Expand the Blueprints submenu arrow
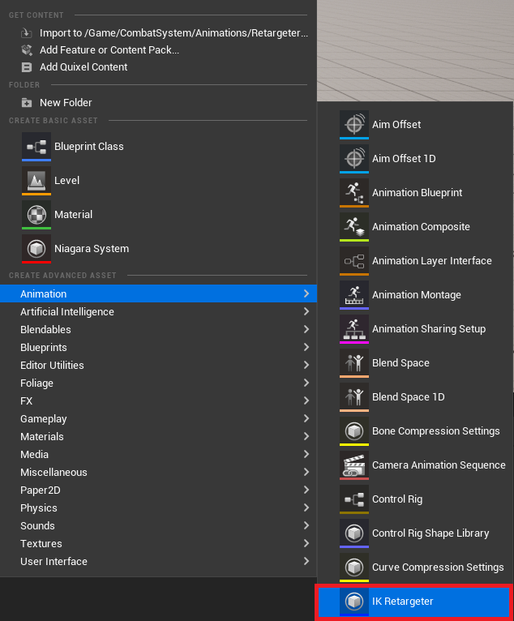The height and width of the screenshot is (621, 514). pos(306,347)
